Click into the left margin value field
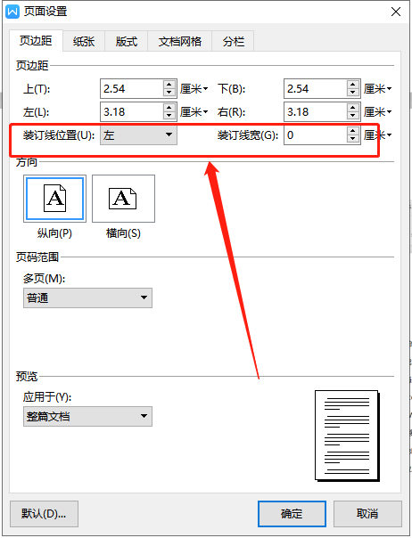The image size is (412, 538). [x=132, y=112]
